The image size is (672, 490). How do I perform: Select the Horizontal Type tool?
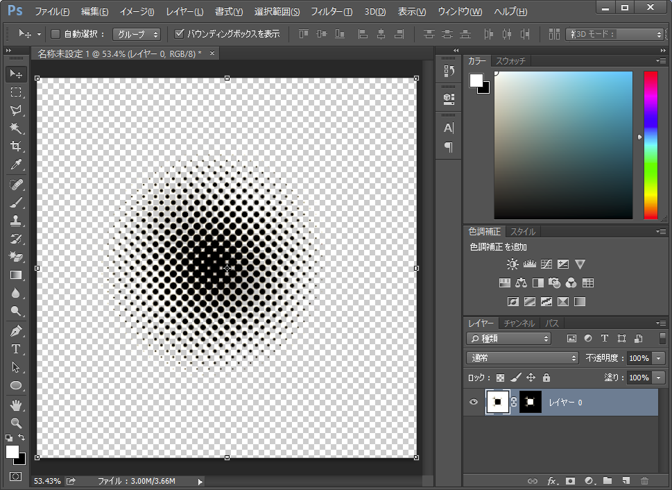click(16, 349)
